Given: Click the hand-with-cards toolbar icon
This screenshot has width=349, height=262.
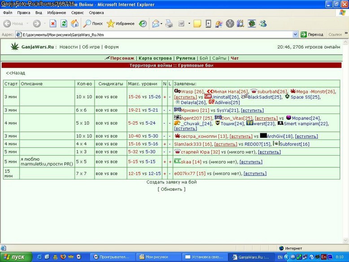Looking at the screenshot, I should tap(219, 24).
